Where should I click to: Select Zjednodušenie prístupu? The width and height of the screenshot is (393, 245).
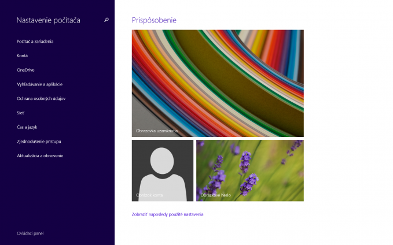pos(39,142)
